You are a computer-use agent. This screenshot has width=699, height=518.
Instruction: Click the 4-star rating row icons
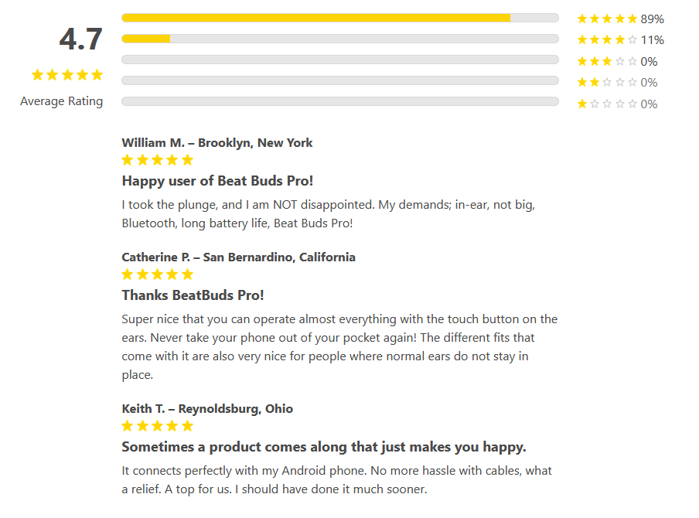[607, 40]
